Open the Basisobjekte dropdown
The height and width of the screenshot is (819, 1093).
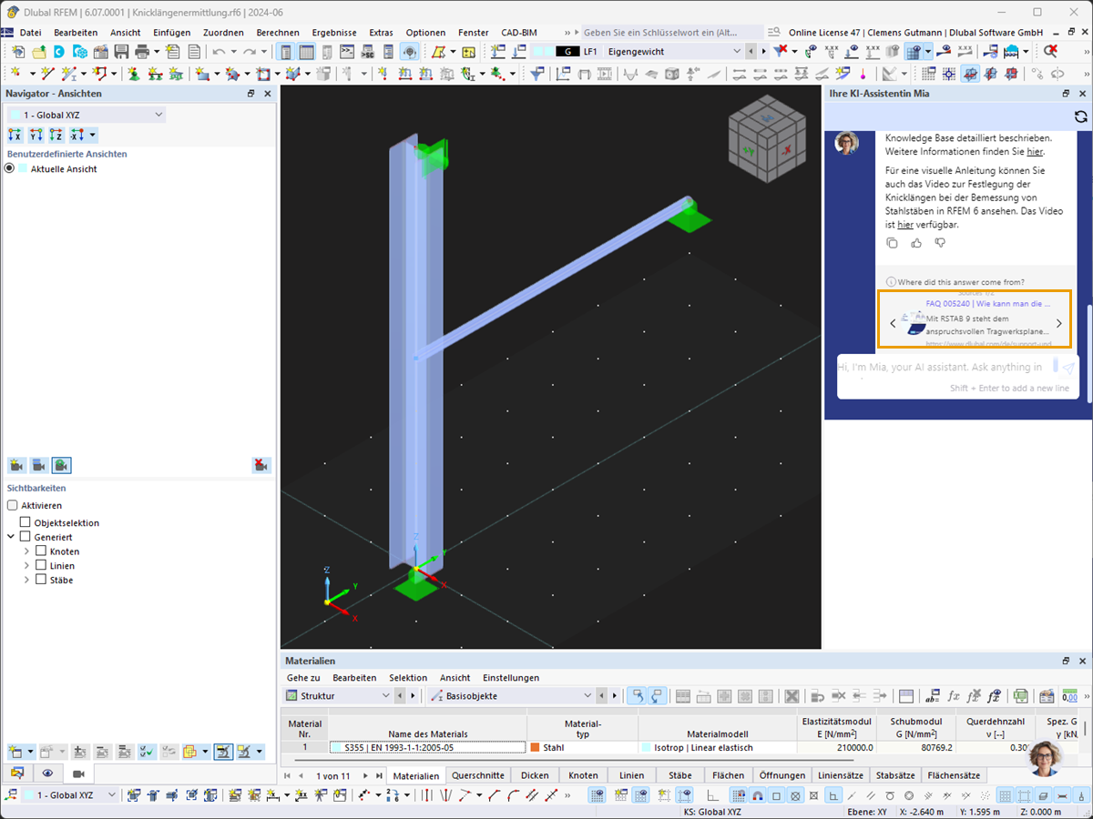tap(512, 696)
